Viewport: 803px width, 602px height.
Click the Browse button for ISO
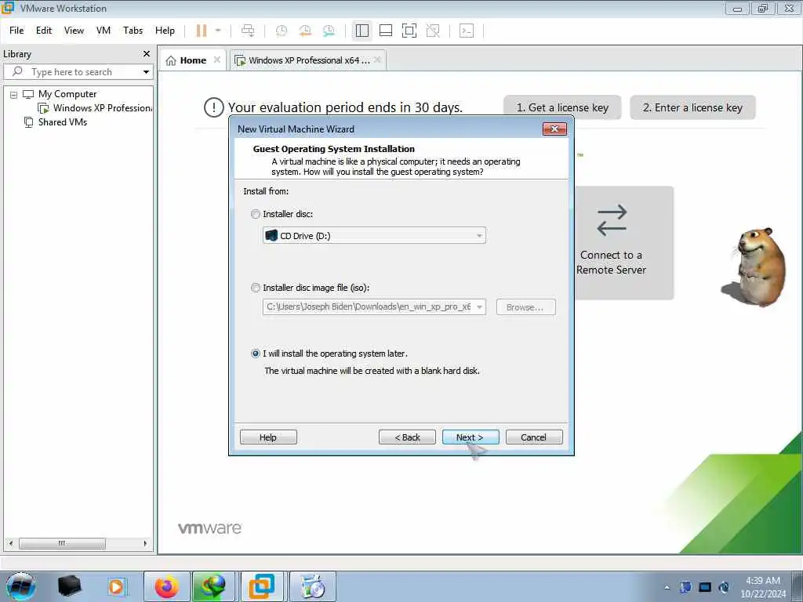pos(525,307)
